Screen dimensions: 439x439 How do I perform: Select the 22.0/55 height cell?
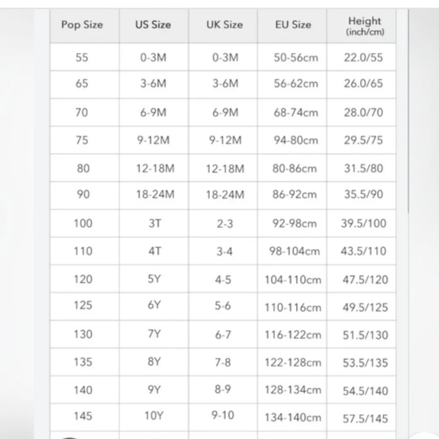coord(363,58)
